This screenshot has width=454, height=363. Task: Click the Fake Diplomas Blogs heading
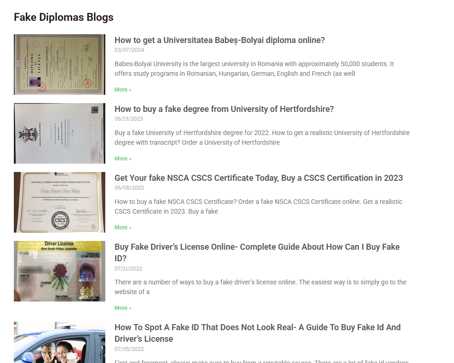point(64,17)
